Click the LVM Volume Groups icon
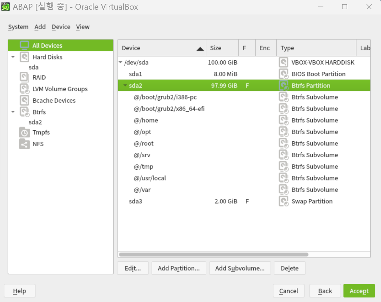 tap(24, 89)
